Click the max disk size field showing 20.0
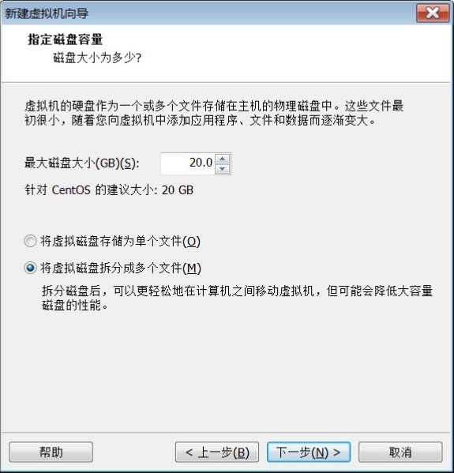454x473 pixels. [x=188, y=163]
